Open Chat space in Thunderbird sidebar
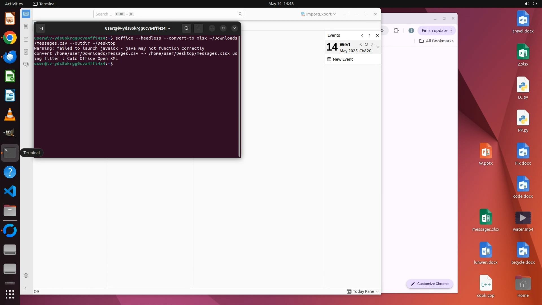Image resolution: width=542 pixels, height=305 pixels. [26, 65]
